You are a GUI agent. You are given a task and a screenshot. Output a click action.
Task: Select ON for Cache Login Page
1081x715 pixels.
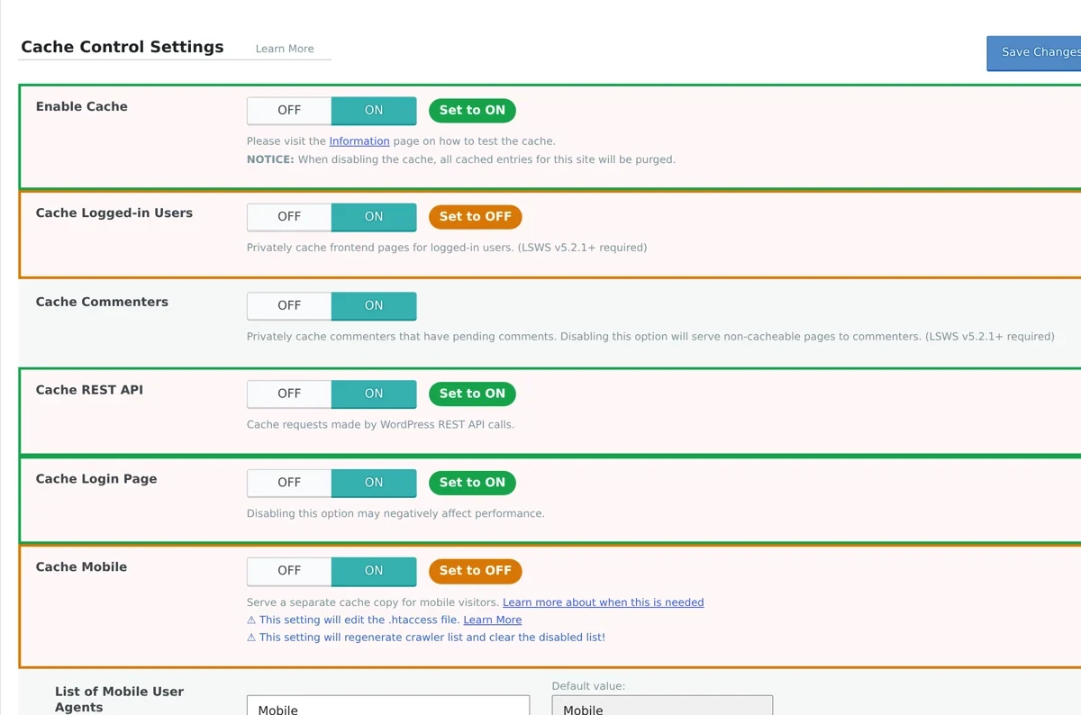coord(374,484)
